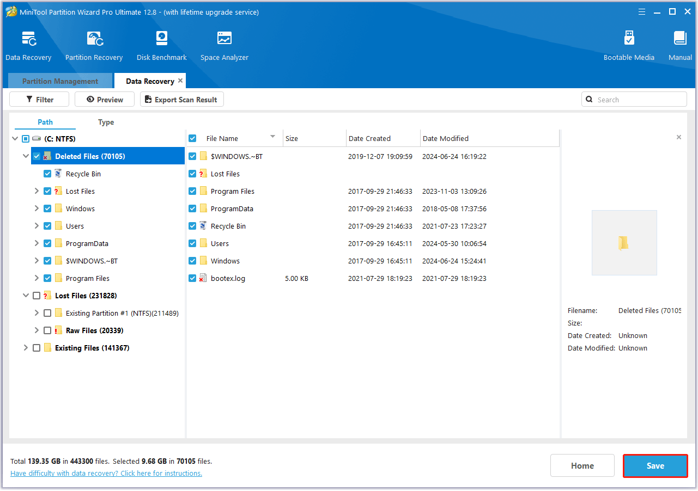Toggle the select-all checkbox in File Name header
The width and height of the screenshot is (698, 491).
click(x=192, y=138)
